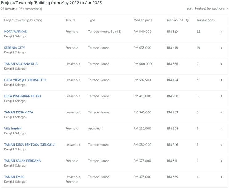Click the TAMAN EMAS row arrow
Screen dimensions: 231x190
[x=221, y=177]
